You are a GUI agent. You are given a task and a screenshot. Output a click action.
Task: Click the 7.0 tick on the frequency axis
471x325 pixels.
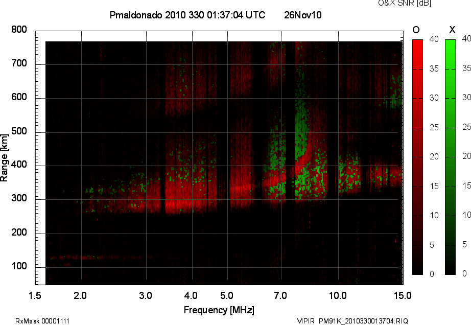(280, 295)
